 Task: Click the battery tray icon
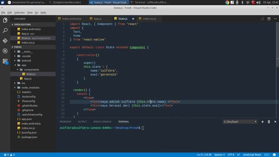point(237,3)
